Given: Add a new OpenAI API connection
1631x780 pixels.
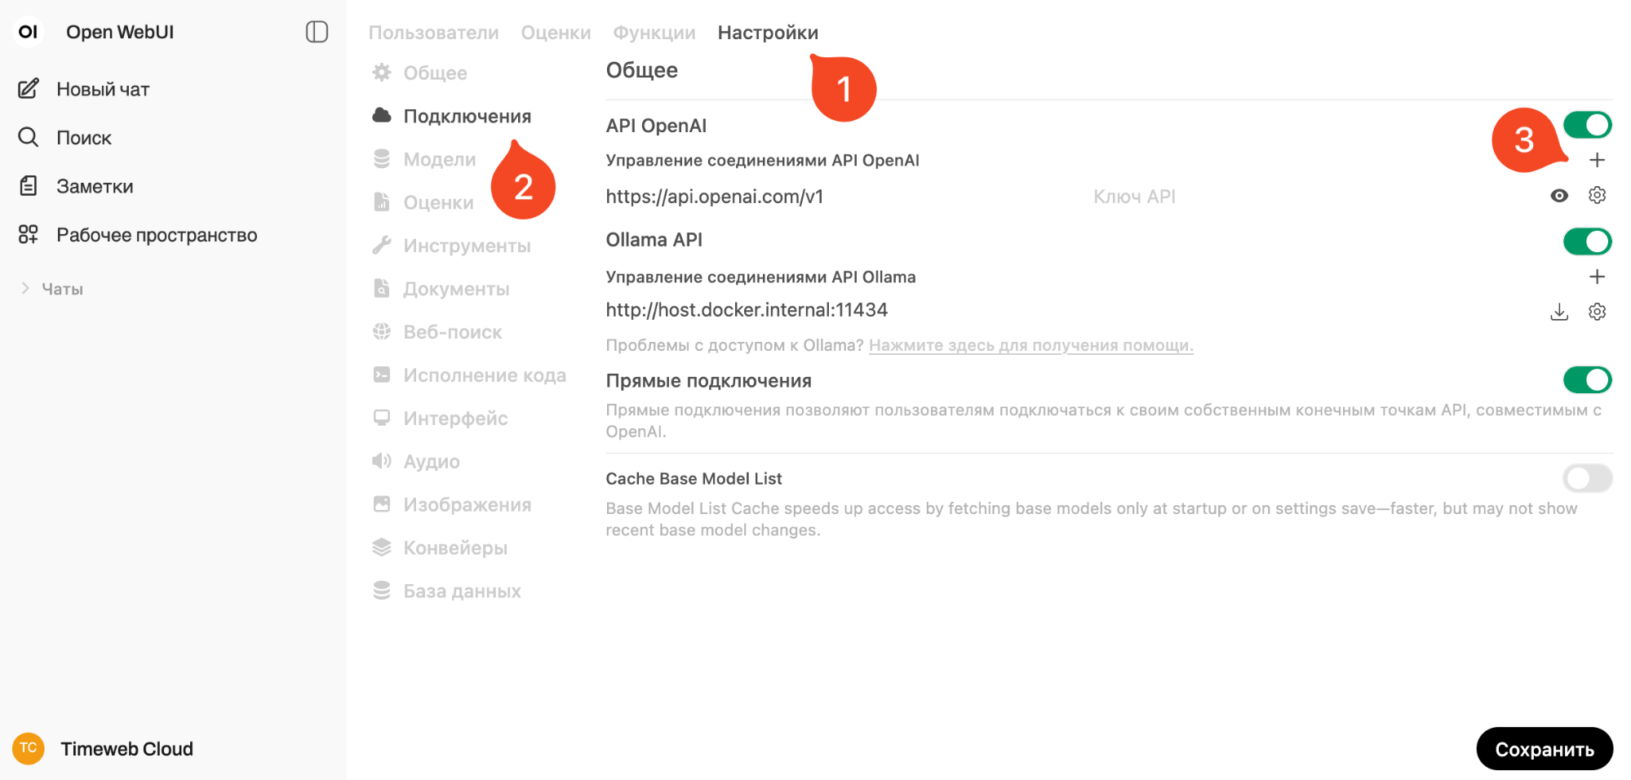Looking at the screenshot, I should click(1597, 160).
